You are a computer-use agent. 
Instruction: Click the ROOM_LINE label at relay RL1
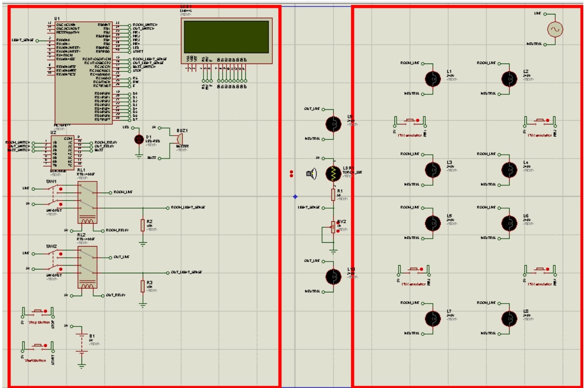click(123, 192)
